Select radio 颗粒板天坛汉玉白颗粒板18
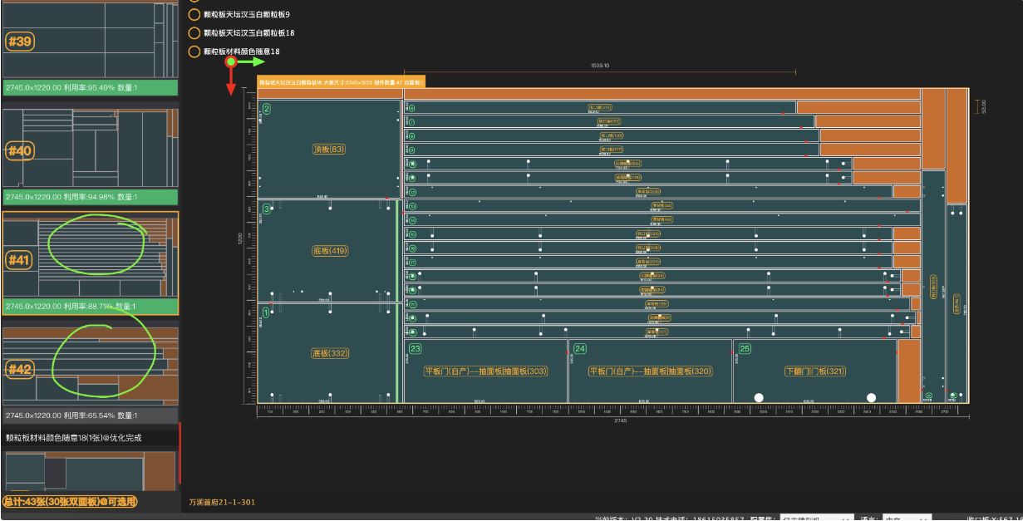This screenshot has height=521, width=1023. click(194, 33)
